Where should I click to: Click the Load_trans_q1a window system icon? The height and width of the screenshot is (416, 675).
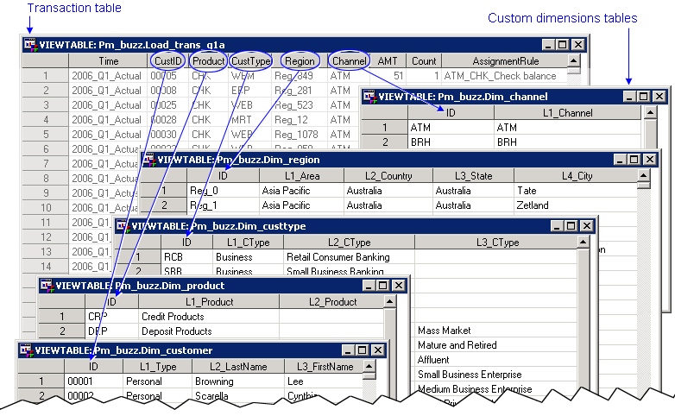(x=31, y=45)
